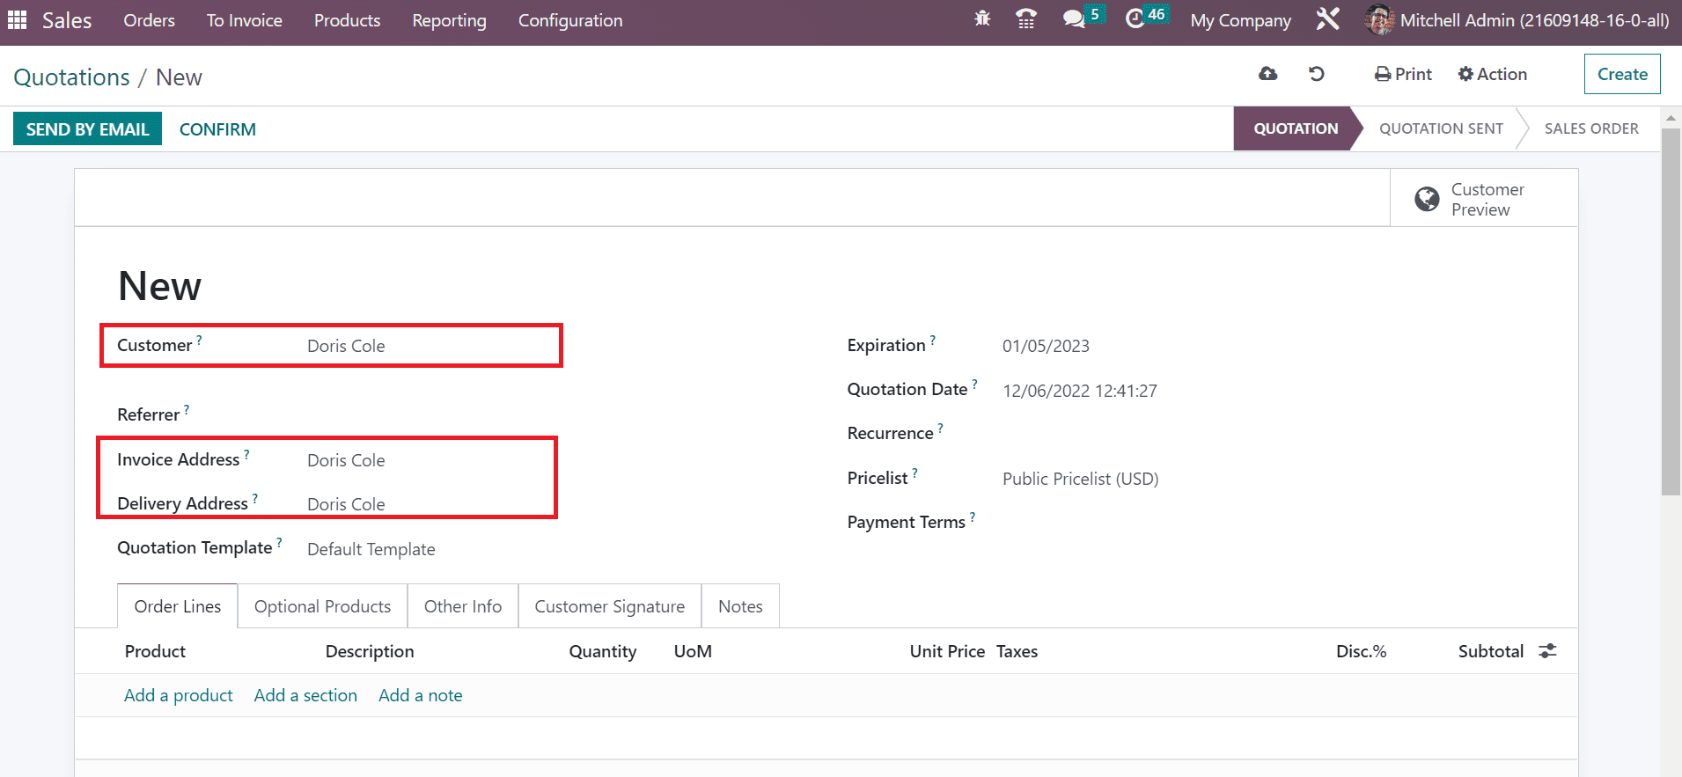Show help tooltip for Quotation Template

[279, 542]
